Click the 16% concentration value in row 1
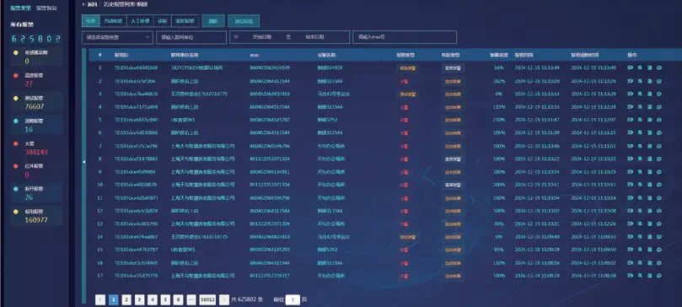This screenshot has width=682, height=307. click(499, 67)
